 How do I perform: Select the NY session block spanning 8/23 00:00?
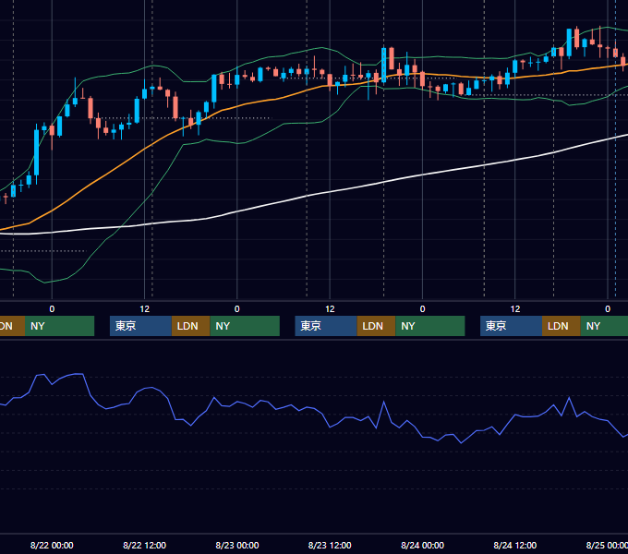245,326
